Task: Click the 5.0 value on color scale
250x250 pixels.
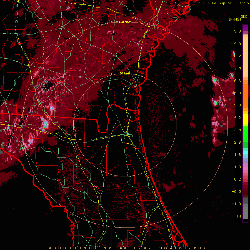Action: 237,105
